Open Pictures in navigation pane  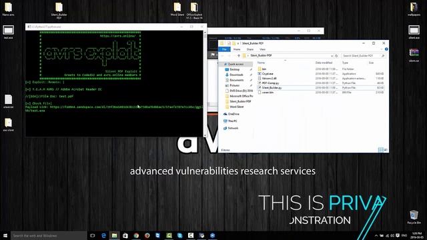tap(234, 85)
